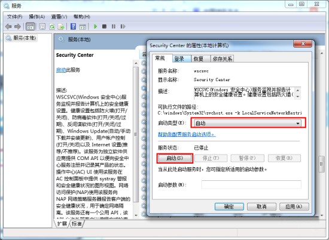This screenshot has width=329, height=240.
Task: Click the 取消 button
Action: click(x=261, y=207)
